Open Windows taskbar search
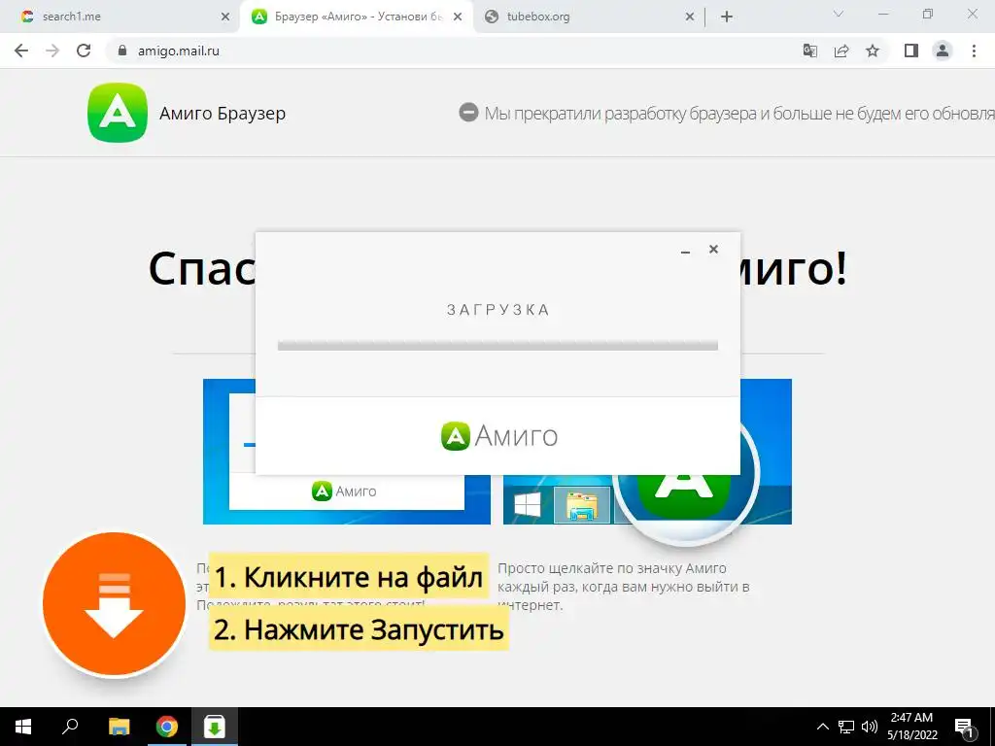 tap(70, 727)
